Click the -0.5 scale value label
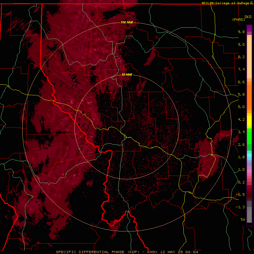 [x=240, y=194]
